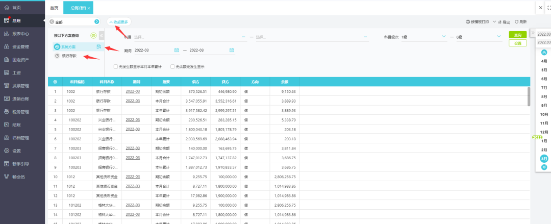Open the start period calendar picker
Viewport: 551px width, 224px height.
(177, 51)
